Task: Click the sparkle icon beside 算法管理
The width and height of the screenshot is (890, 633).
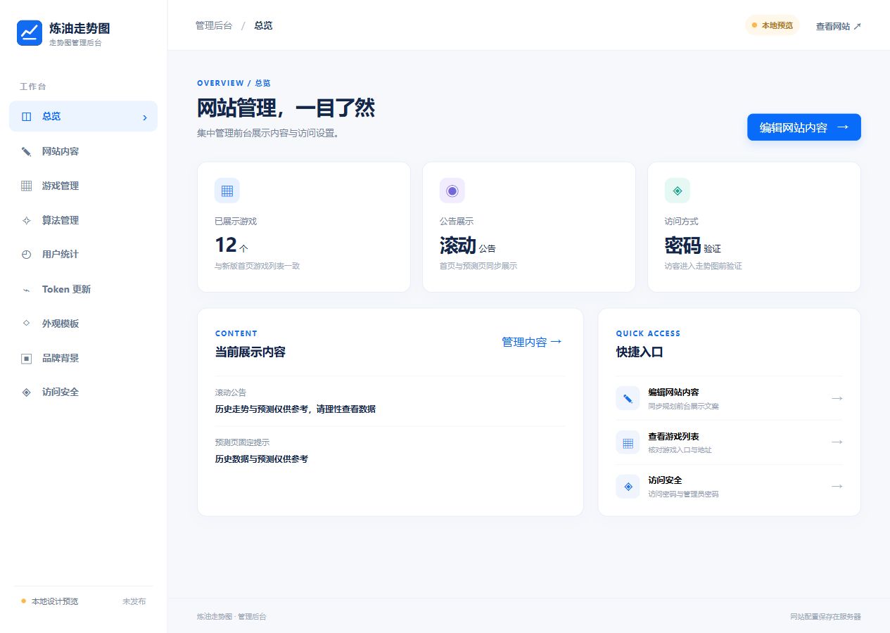Action: (27, 220)
